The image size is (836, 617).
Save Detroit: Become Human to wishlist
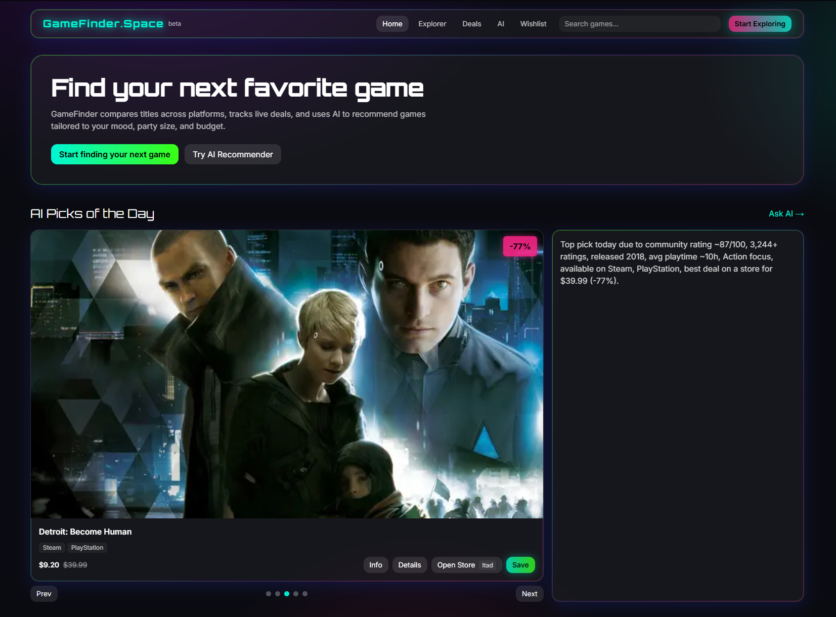point(520,565)
